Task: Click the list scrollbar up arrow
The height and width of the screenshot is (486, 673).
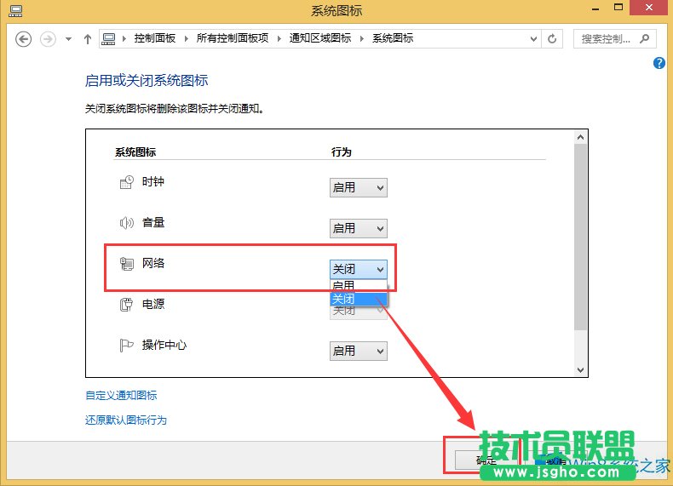Action: click(x=581, y=137)
